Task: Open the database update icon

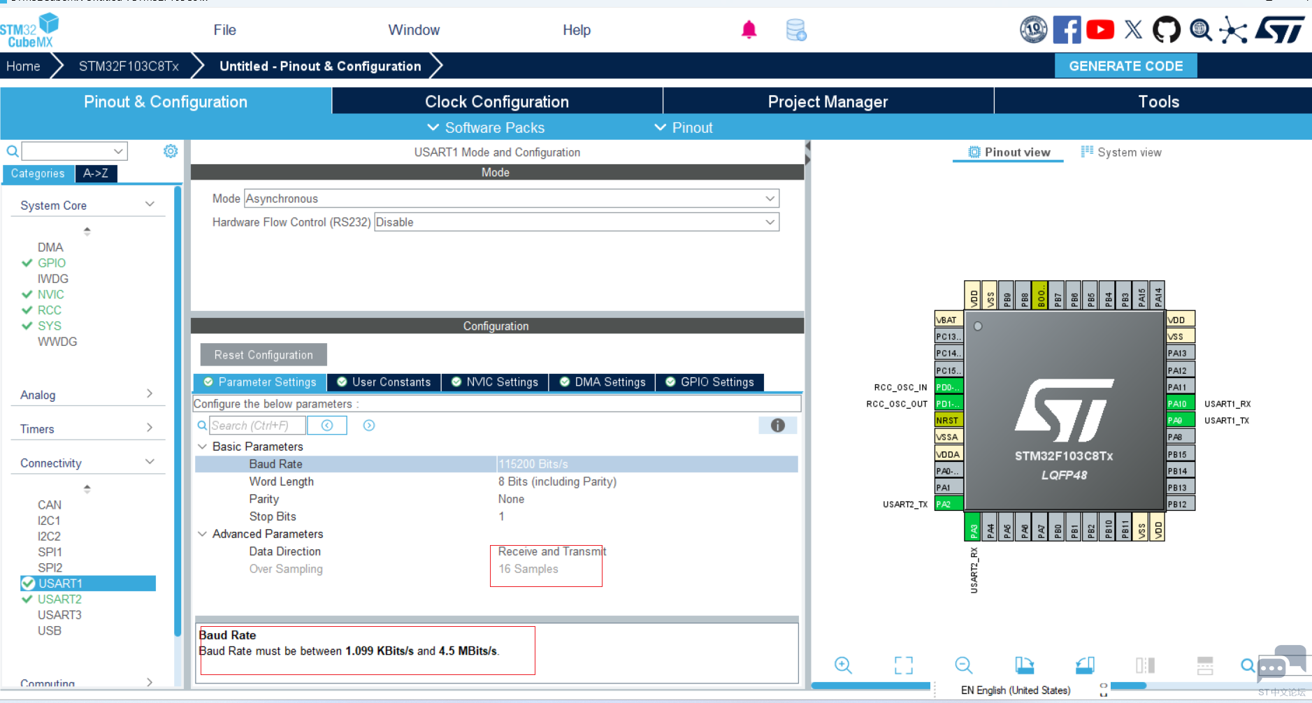Action: pyautogui.click(x=796, y=30)
